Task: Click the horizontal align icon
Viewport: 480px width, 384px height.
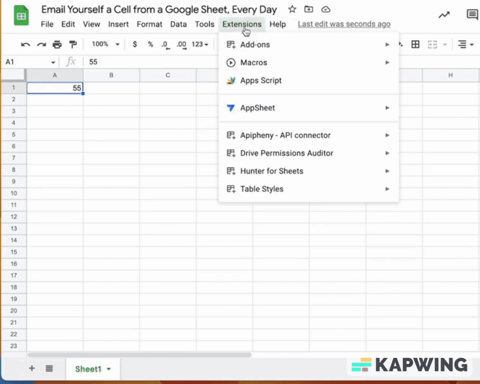Action: point(462,44)
